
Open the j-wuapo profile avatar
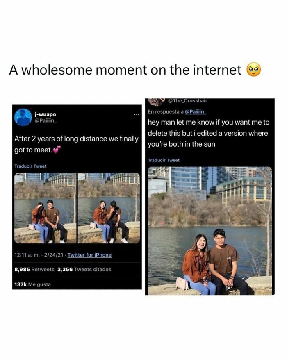23,117
